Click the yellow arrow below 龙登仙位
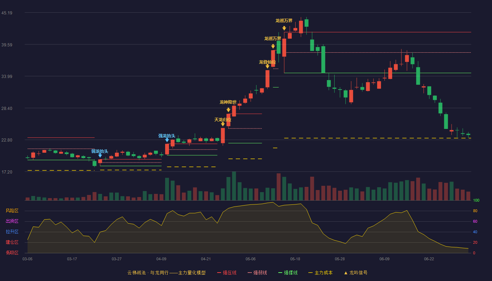This screenshot has width=492, height=281. [267, 66]
